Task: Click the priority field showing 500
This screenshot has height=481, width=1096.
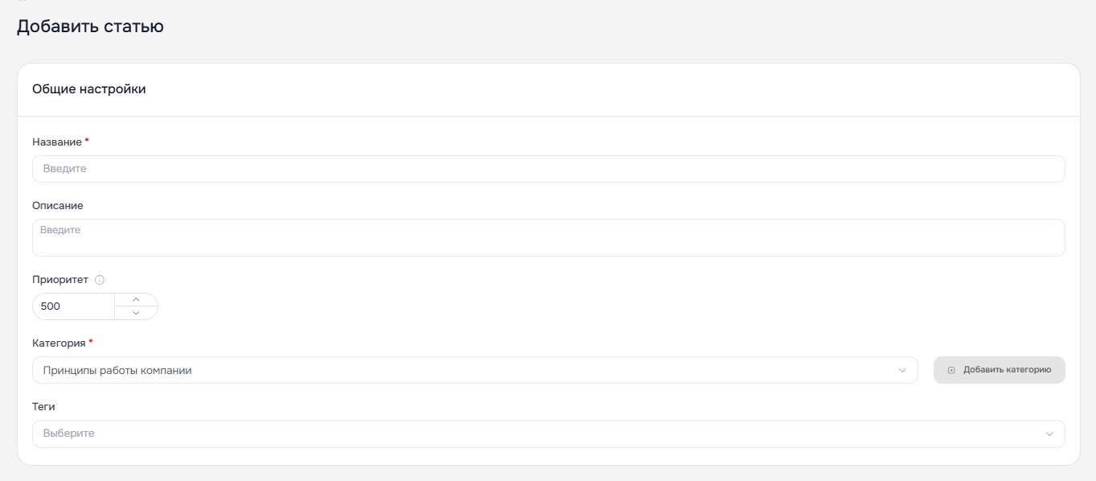Action: tap(73, 306)
